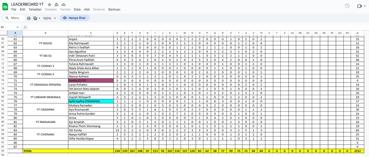The image size is (369, 157).
Task: Open the Ekstensi menu
Action: (99, 9)
